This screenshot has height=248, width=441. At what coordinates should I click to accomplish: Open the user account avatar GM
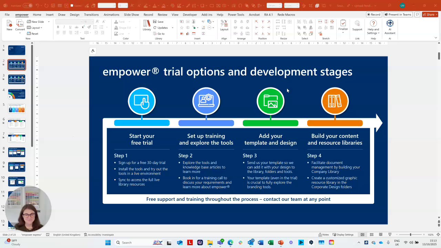coord(402,6)
